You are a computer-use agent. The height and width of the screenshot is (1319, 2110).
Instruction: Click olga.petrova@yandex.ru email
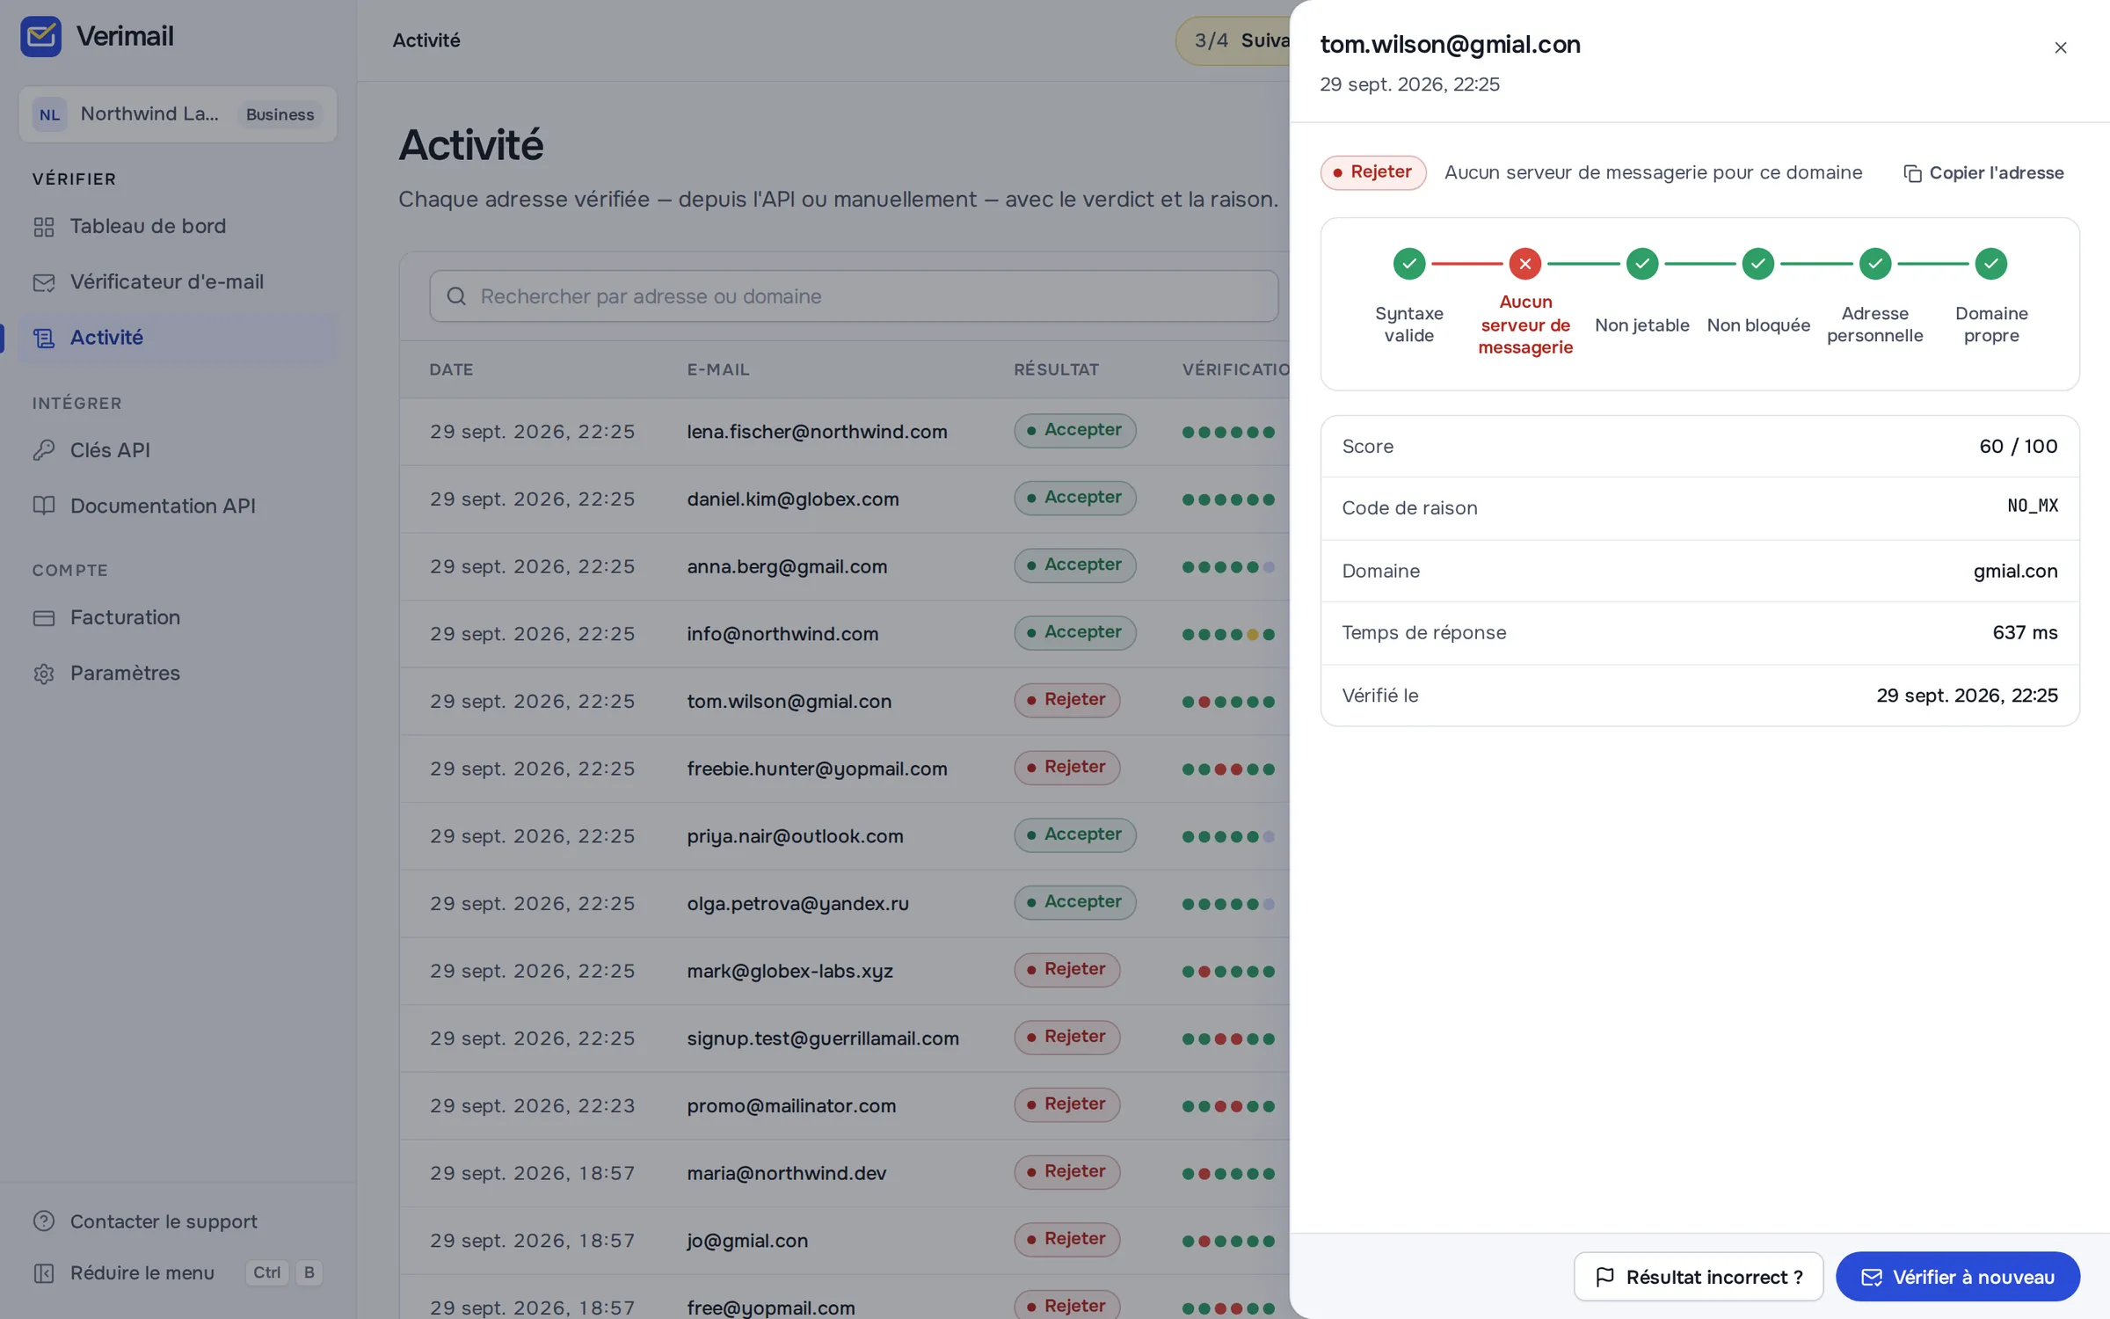click(x=797, y=904)
